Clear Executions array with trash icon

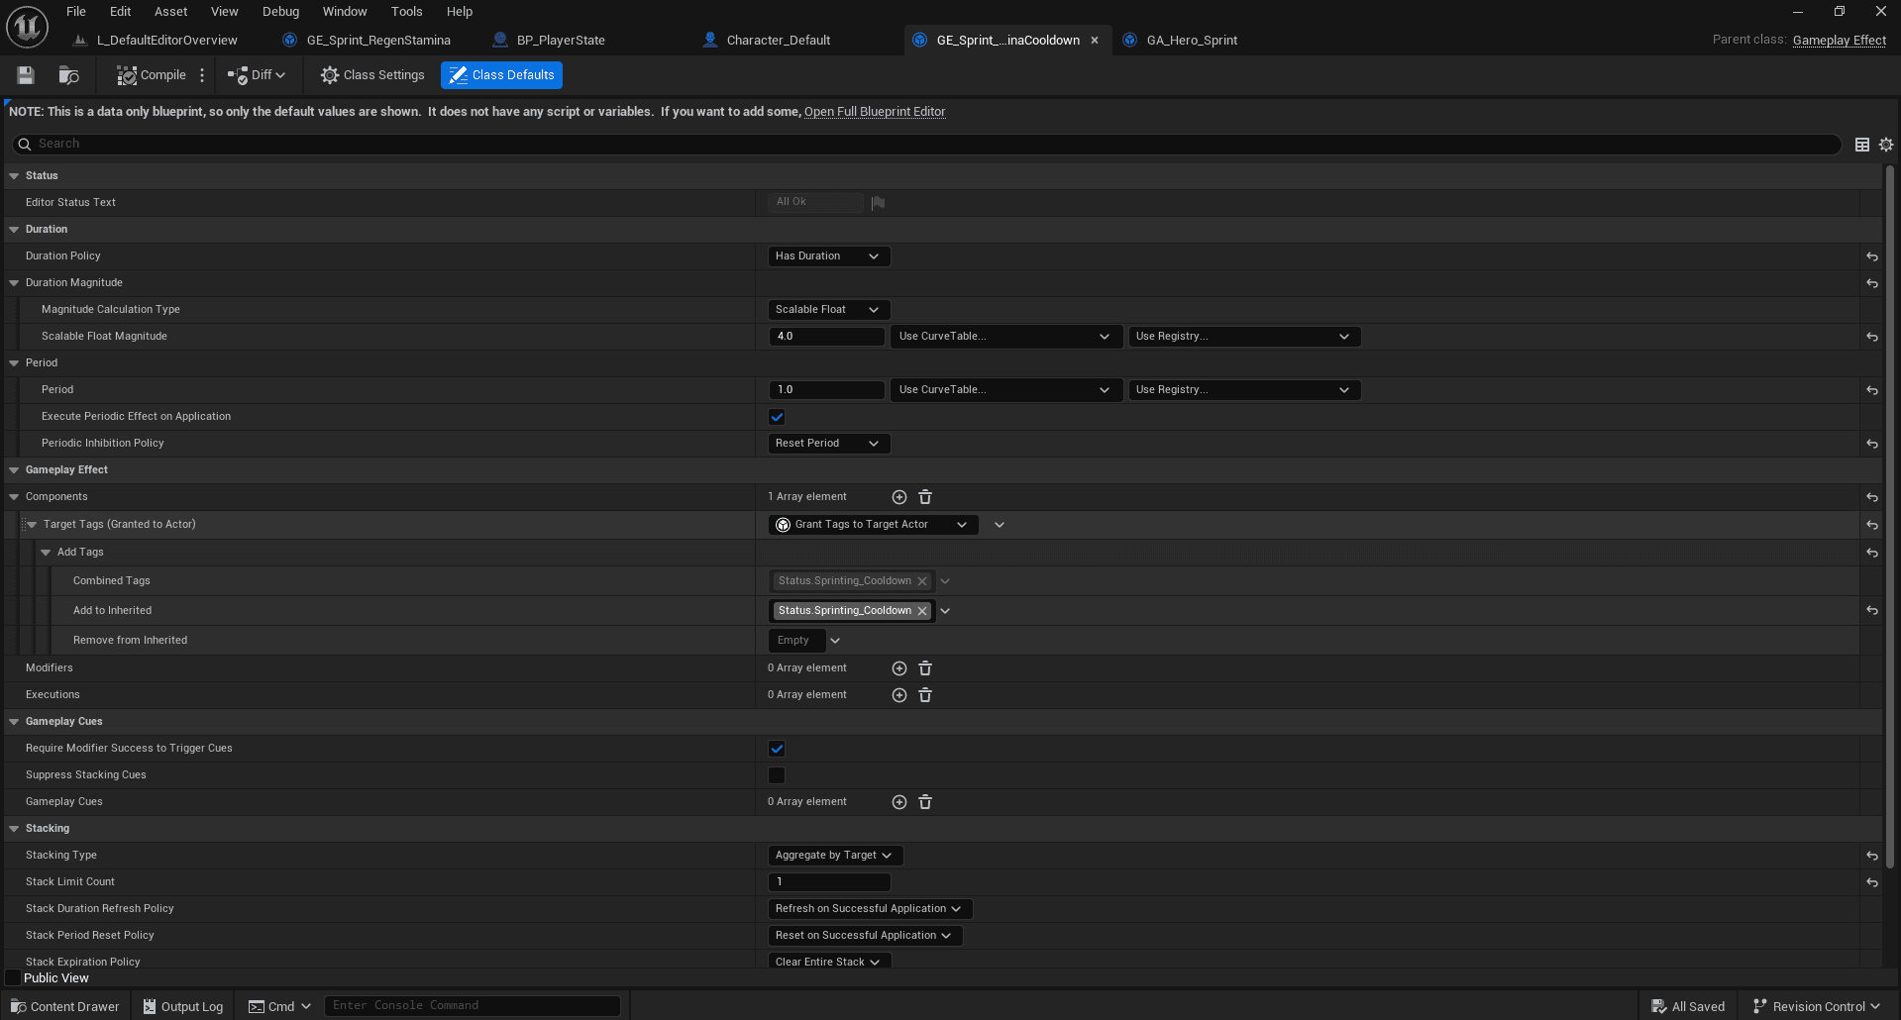tap(925, 695)
